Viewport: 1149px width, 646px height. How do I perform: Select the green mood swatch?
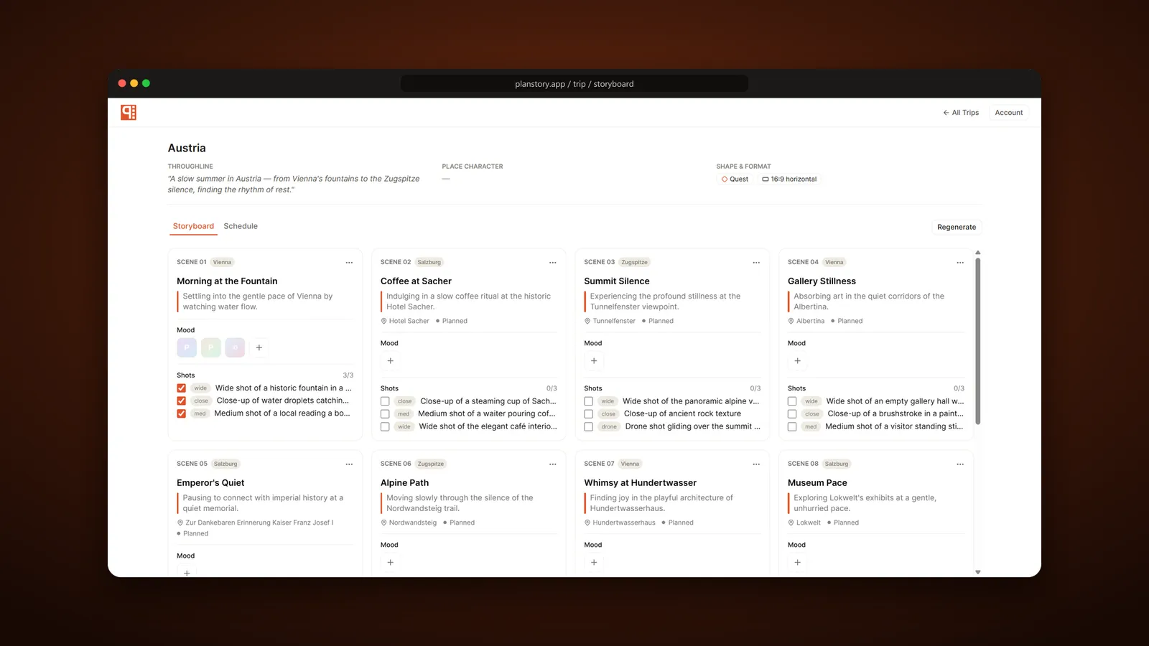click(x=211, y=347)
